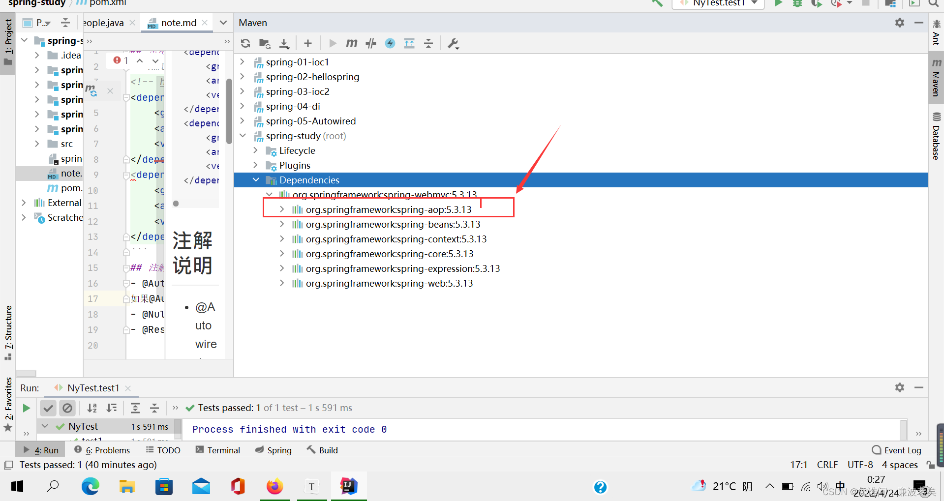
Task: Open IntelliJ IDEA taskbar icon
Action: (348, 487)
